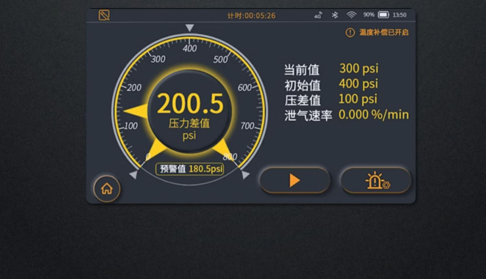Tap the Wi-Fi status icon
This screenshot has width=486, height=279.
(x=351, y=15)
